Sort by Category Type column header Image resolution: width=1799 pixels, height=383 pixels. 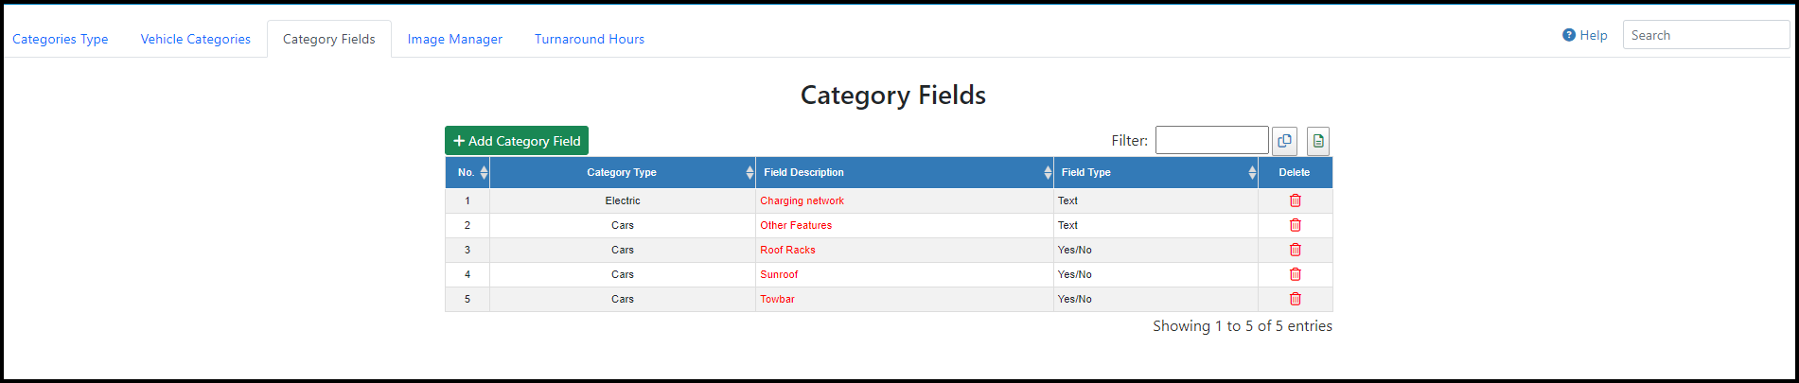[x=623, y=172]
